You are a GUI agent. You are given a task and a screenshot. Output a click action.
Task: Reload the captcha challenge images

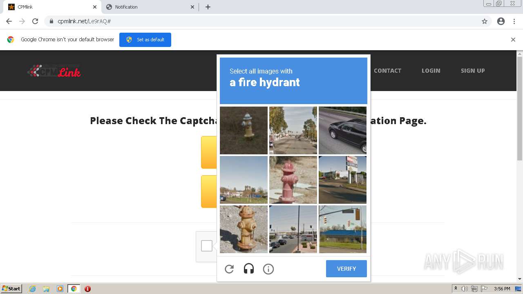coord(229,269)
